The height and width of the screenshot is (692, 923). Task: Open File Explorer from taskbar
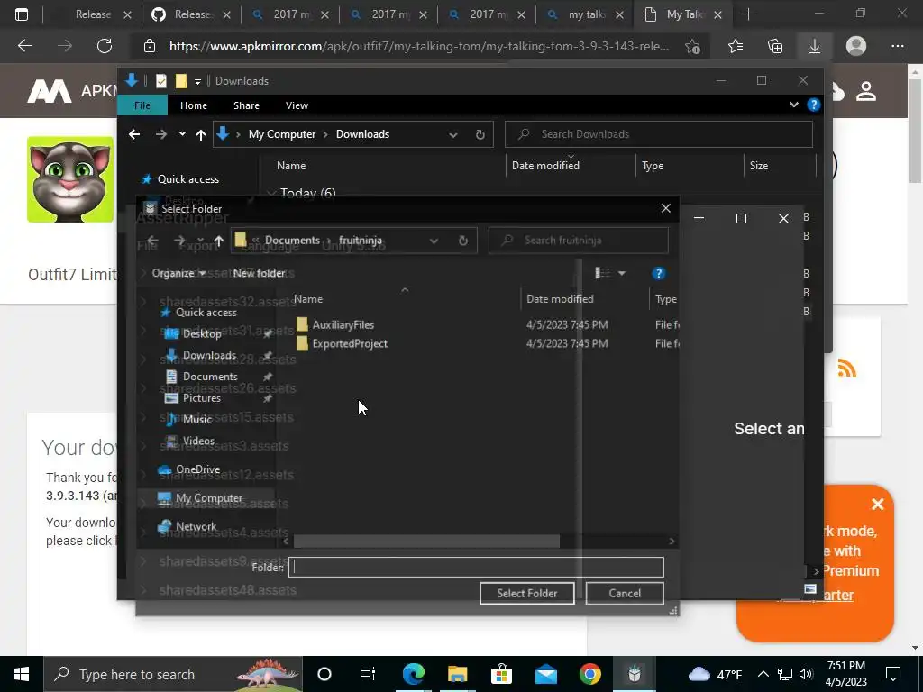(457, 674)
